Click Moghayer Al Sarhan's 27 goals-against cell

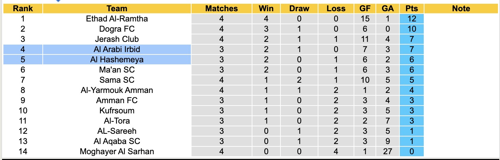(388, 151)
